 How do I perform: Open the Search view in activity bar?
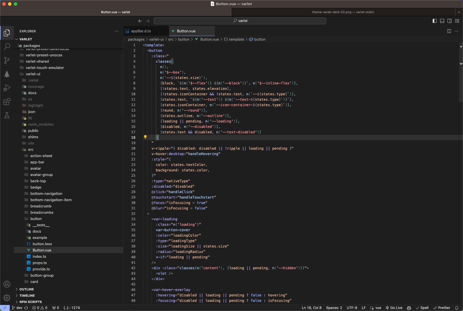(7, 46)
